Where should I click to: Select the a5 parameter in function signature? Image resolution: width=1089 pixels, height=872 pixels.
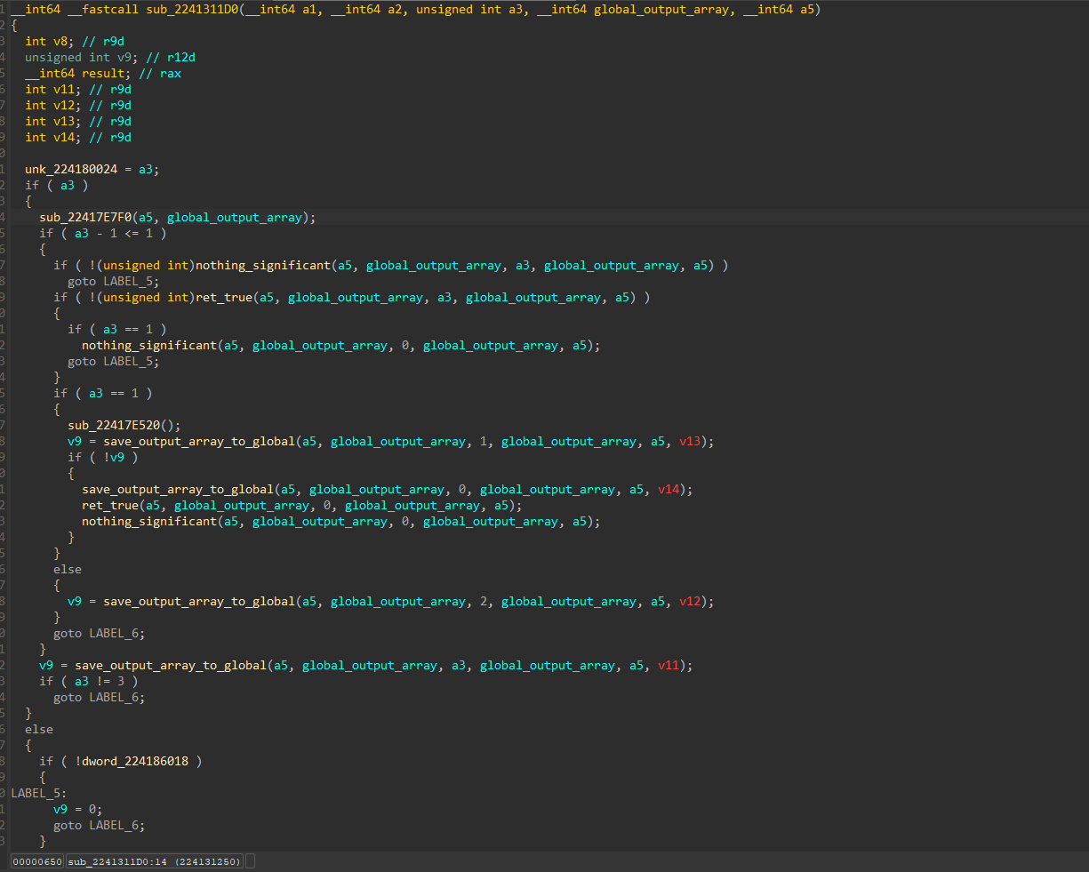[x=807, y=10]
